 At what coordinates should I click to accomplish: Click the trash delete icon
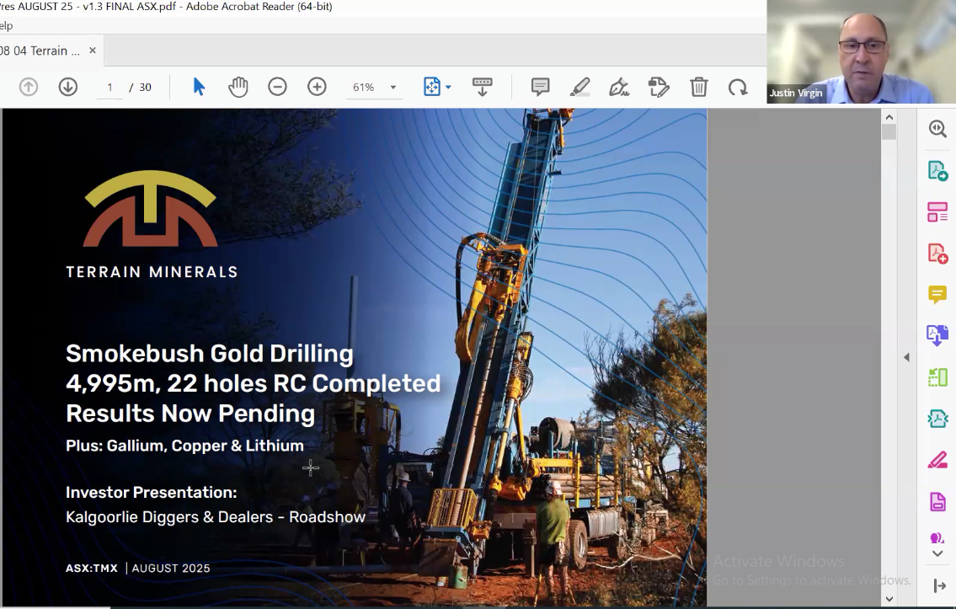click(x=699, y=87)
